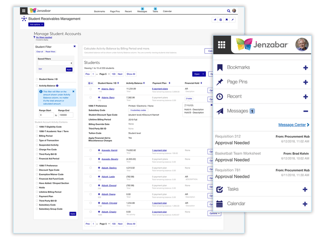The image size is (323, 242).
Task: Click the user avatar in the Jenzabar side panel
Action: (302, 44)
